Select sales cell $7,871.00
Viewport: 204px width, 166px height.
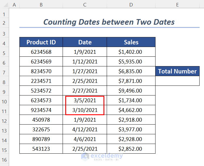pyautogui.click(x=131, y=81)
